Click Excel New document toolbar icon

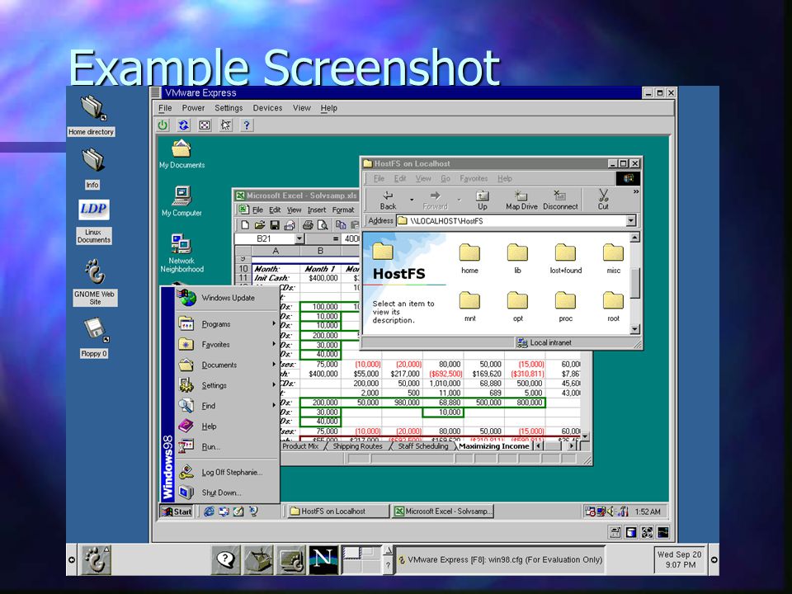245,225
